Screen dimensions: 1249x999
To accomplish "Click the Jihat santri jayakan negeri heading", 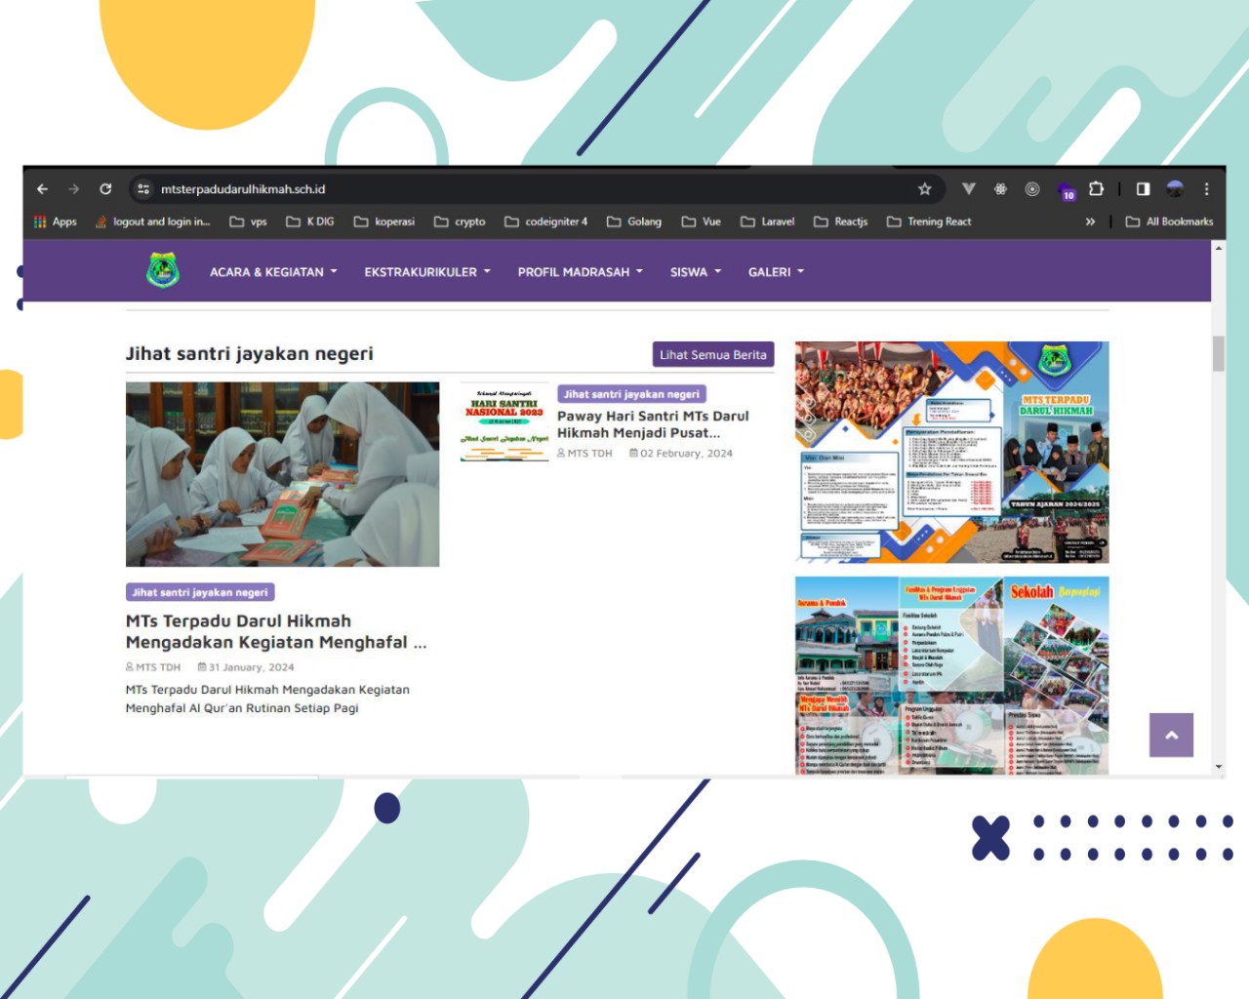I will [250, 353].
